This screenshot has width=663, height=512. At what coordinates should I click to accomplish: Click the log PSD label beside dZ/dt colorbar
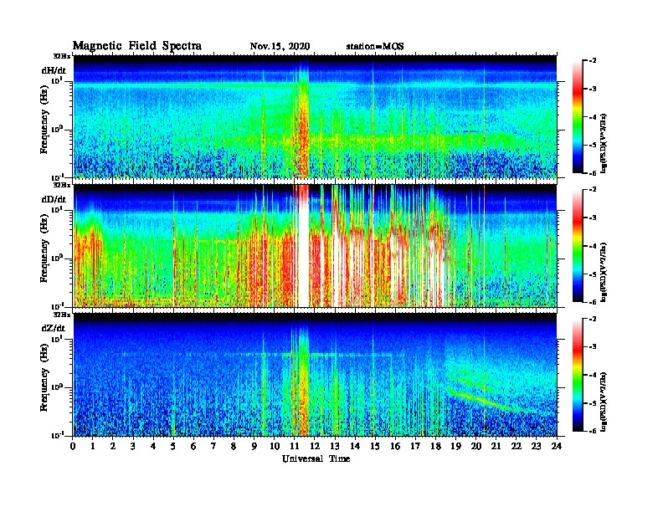(x=604, y=402)
